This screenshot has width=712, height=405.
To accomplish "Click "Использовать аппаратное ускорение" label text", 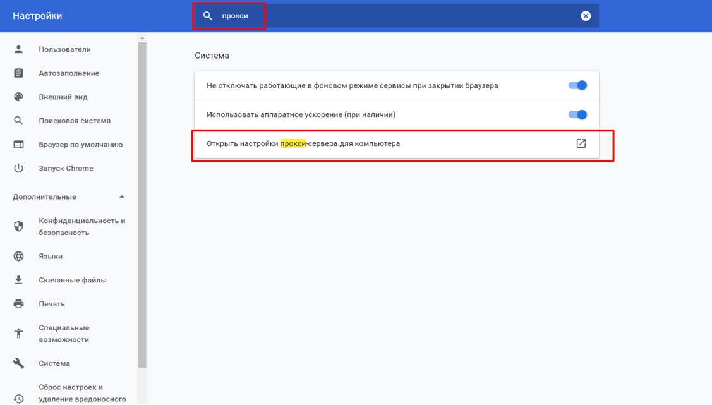I will [x=301, y=114].
